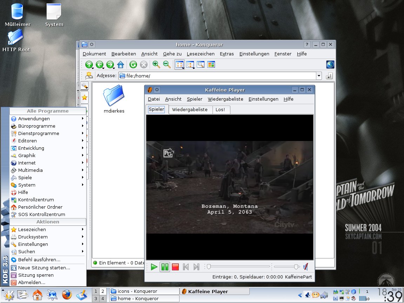
Task: Click the K menu launcher in panel
Action: coord(8,295)
